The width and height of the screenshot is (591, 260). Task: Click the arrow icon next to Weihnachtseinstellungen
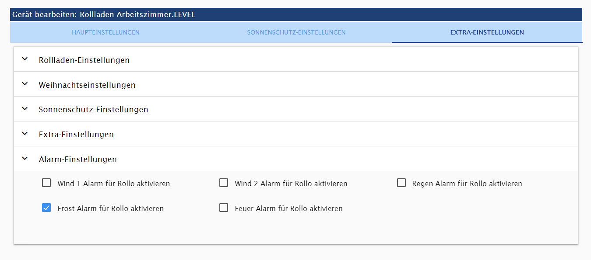point(25,84)
